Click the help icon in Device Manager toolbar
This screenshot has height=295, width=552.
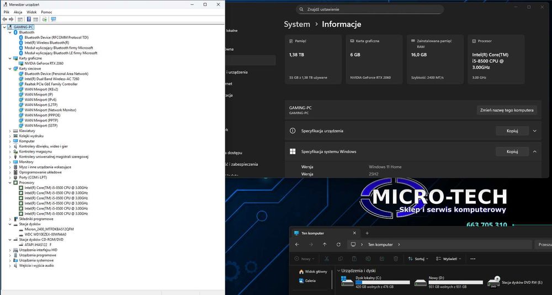(29, 19)
